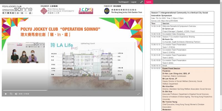
Task: Click the PolyU Jockey Club Operation SoInno logo
Action: click(x=17, y=10)
